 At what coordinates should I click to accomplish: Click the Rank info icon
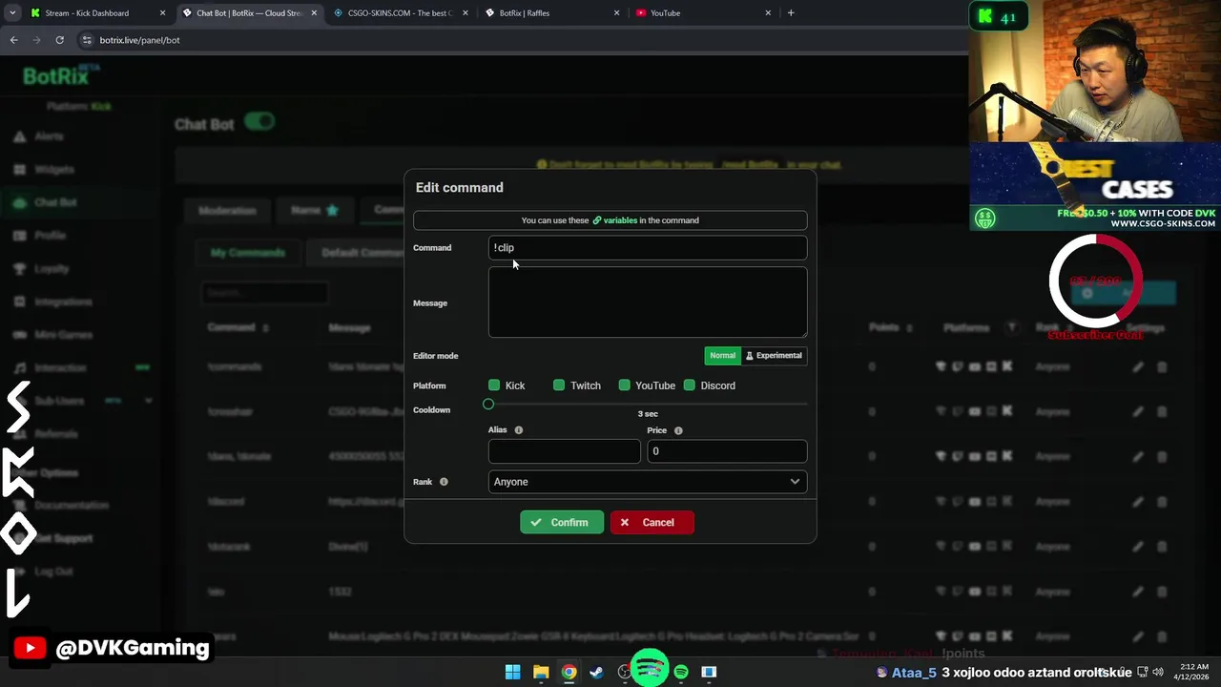coord(444,482)
